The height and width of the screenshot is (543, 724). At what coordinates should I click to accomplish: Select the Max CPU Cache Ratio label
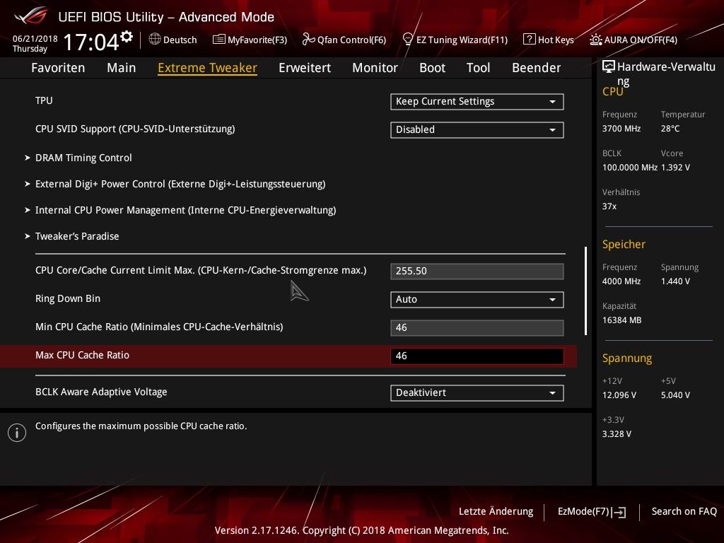82,355
